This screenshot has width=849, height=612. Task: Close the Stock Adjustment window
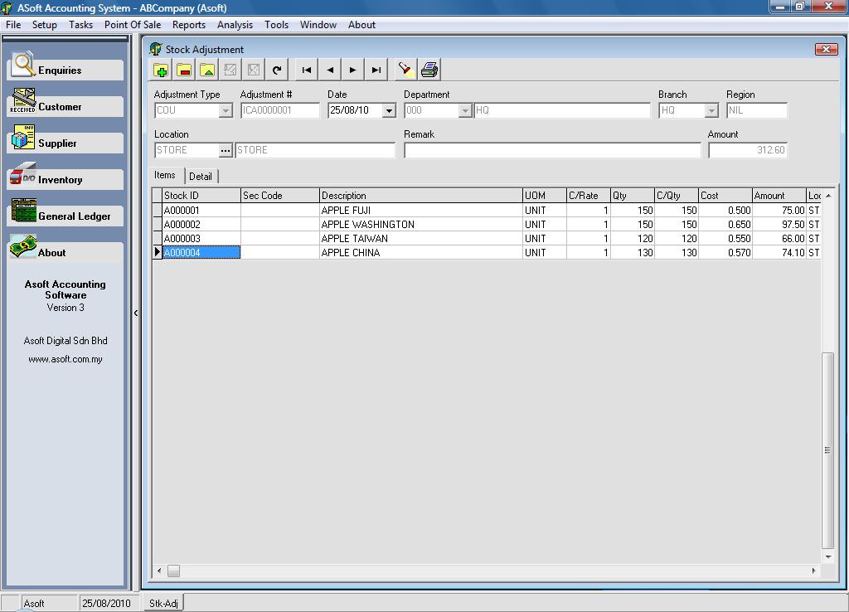coord(826,49)
